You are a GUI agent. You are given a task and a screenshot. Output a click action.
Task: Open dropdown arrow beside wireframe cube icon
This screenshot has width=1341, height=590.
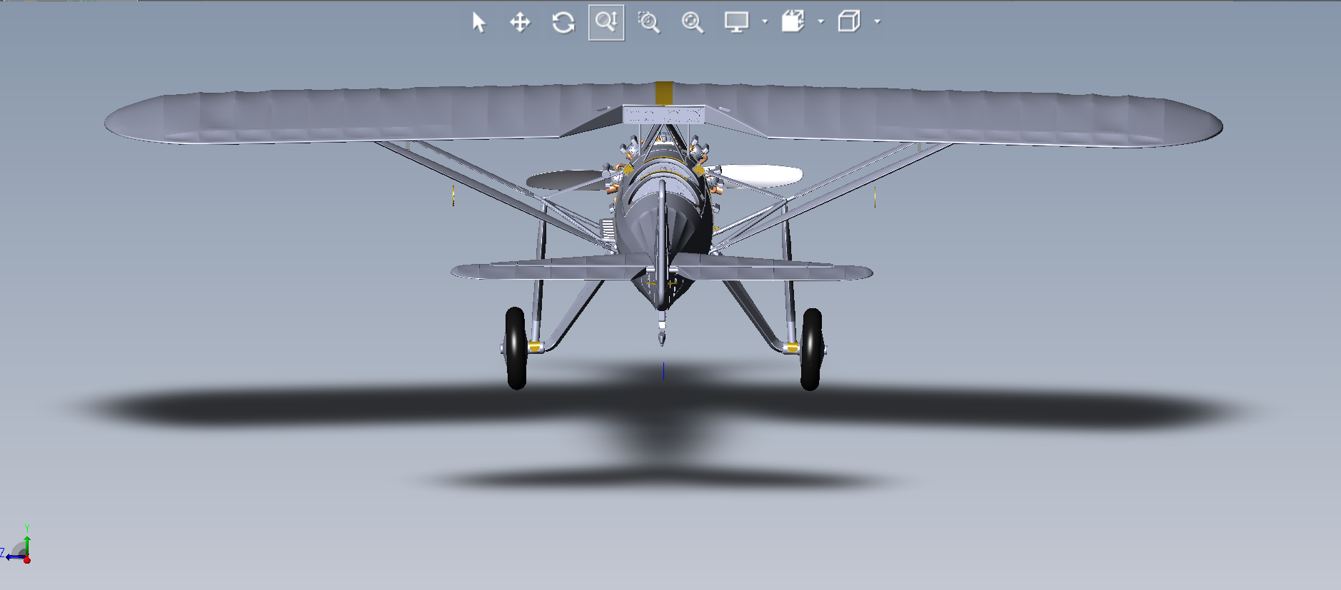(878, 22)
